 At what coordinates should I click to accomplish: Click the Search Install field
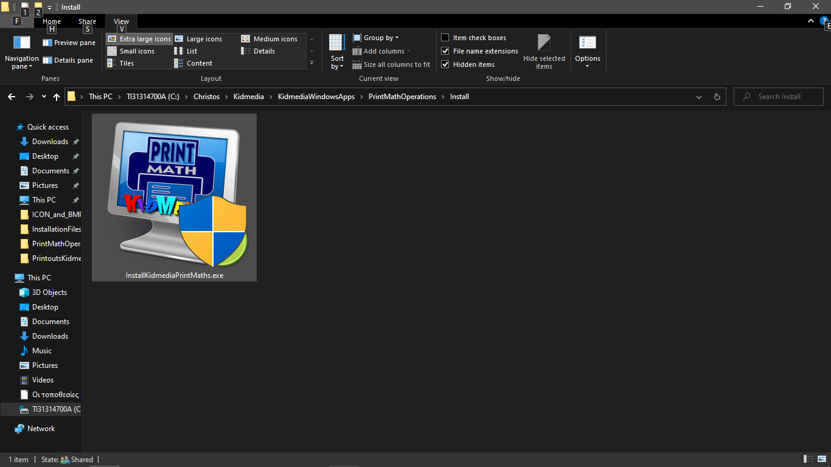pos(779,97)
